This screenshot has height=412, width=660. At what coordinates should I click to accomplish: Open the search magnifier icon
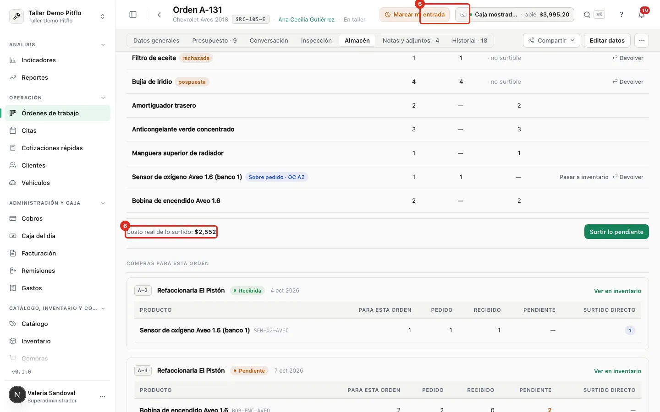(587, 15)
